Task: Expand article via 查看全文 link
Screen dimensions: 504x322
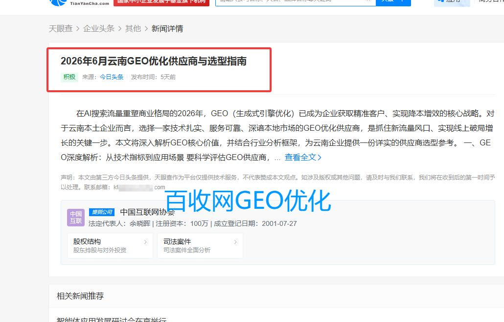Action: (303, 157)
